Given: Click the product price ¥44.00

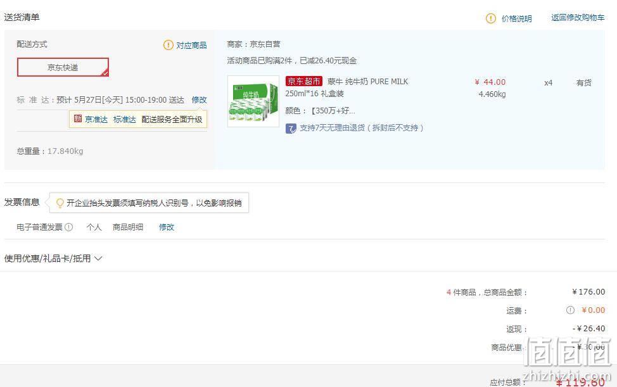Looking at the screenshot, I should [x=490, y=82].
